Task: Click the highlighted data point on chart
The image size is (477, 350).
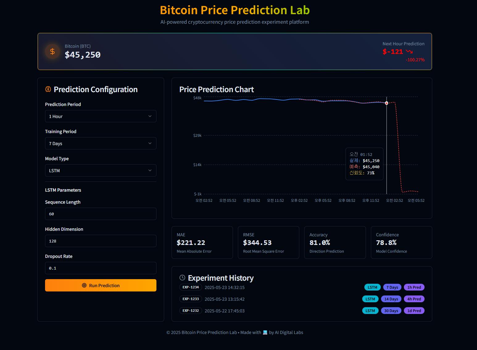Action: point(387,103)
